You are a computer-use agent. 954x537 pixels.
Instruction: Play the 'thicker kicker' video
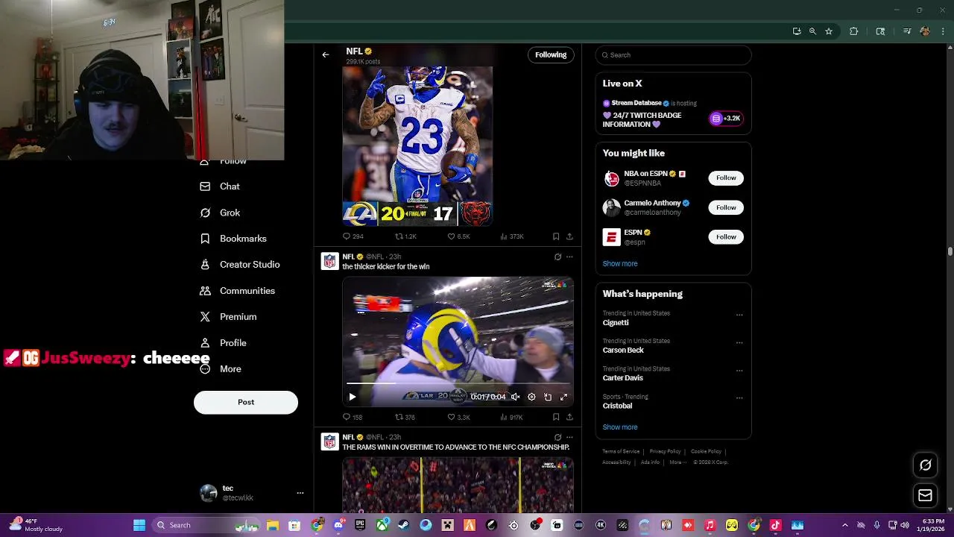click(353, 397)
